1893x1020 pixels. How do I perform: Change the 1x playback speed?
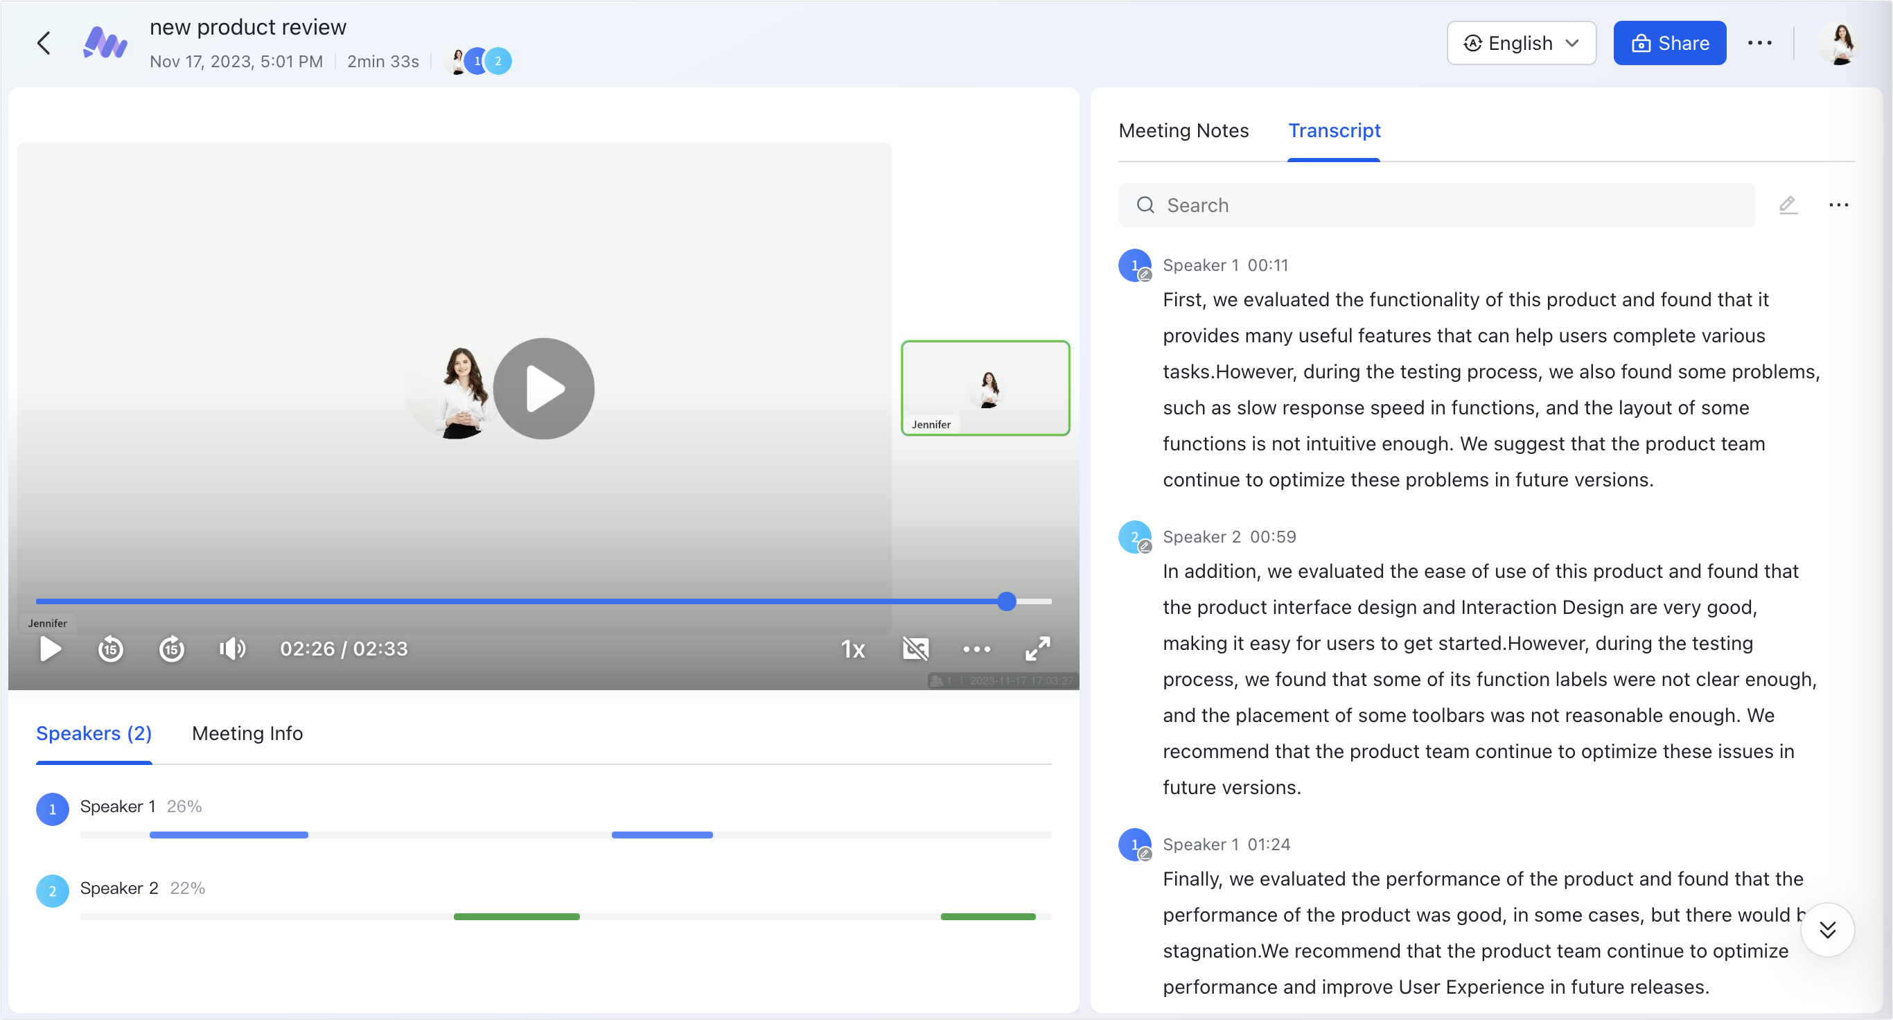pyautogui.click(x=853, y=649)
